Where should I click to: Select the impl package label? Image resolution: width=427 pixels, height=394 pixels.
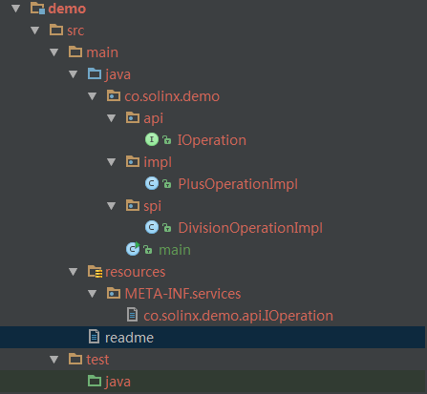point(158,162)
